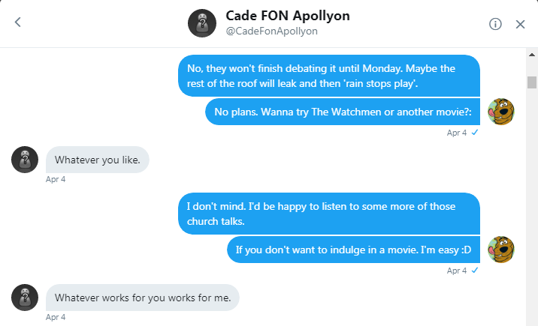The image size is (538, 326).
Task: Open conversation info icon
Action: coord(495,24)
